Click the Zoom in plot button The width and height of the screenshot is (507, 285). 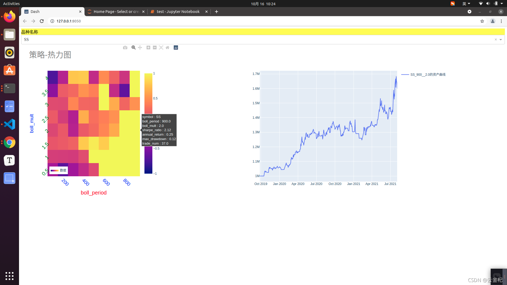pos(148,47)
